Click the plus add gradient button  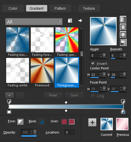pyautogui.click(x=9, y=95)
